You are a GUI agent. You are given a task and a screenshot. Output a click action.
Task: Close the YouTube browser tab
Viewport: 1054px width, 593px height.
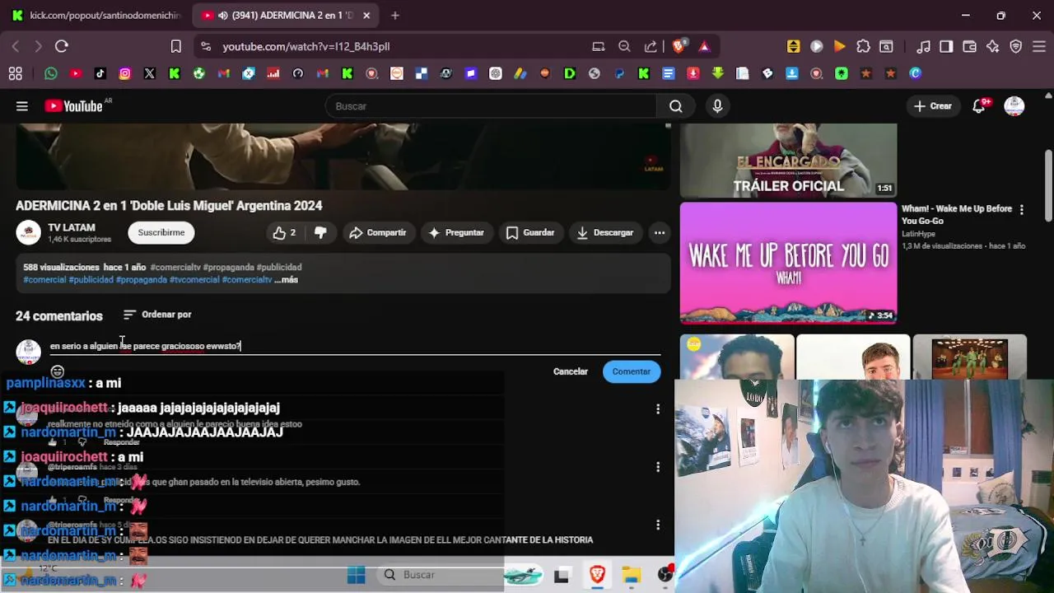tap(366, 16)
